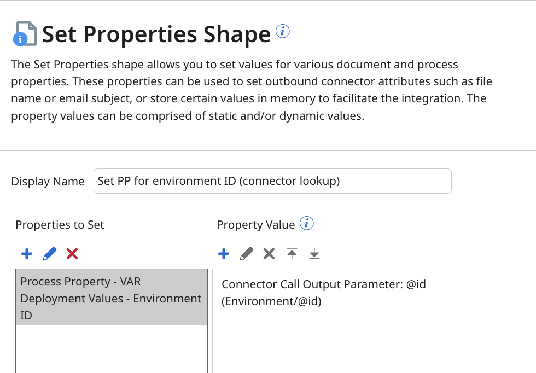Screen dimensions: 536x373
Task: Add a new property value
Action: 223,253
